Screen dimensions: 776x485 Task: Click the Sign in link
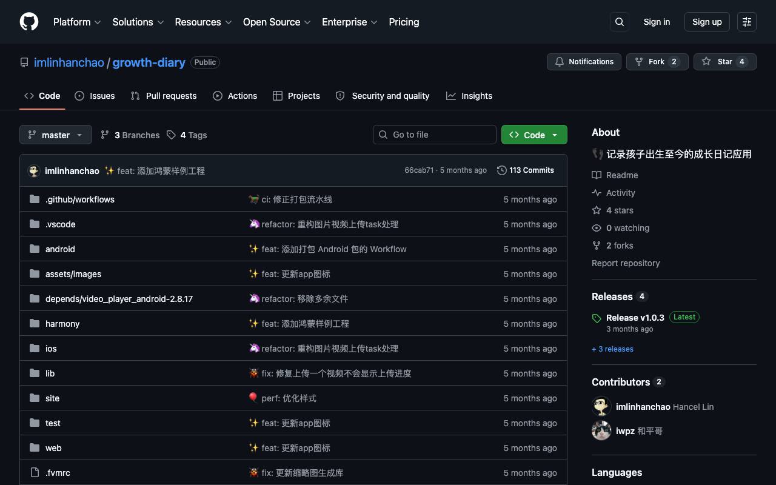point(657,22)
